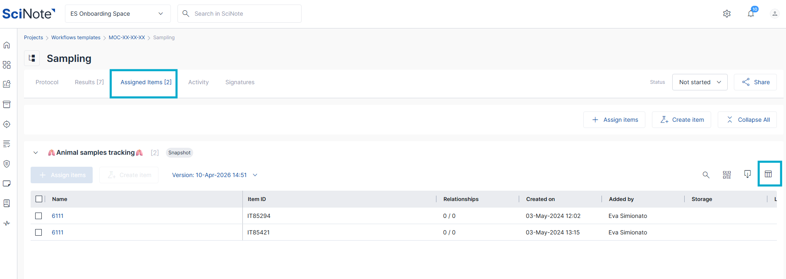786x279 pixels.
Task: Open the ES Onboarding Space dropdown
Action: pos(117,14)
